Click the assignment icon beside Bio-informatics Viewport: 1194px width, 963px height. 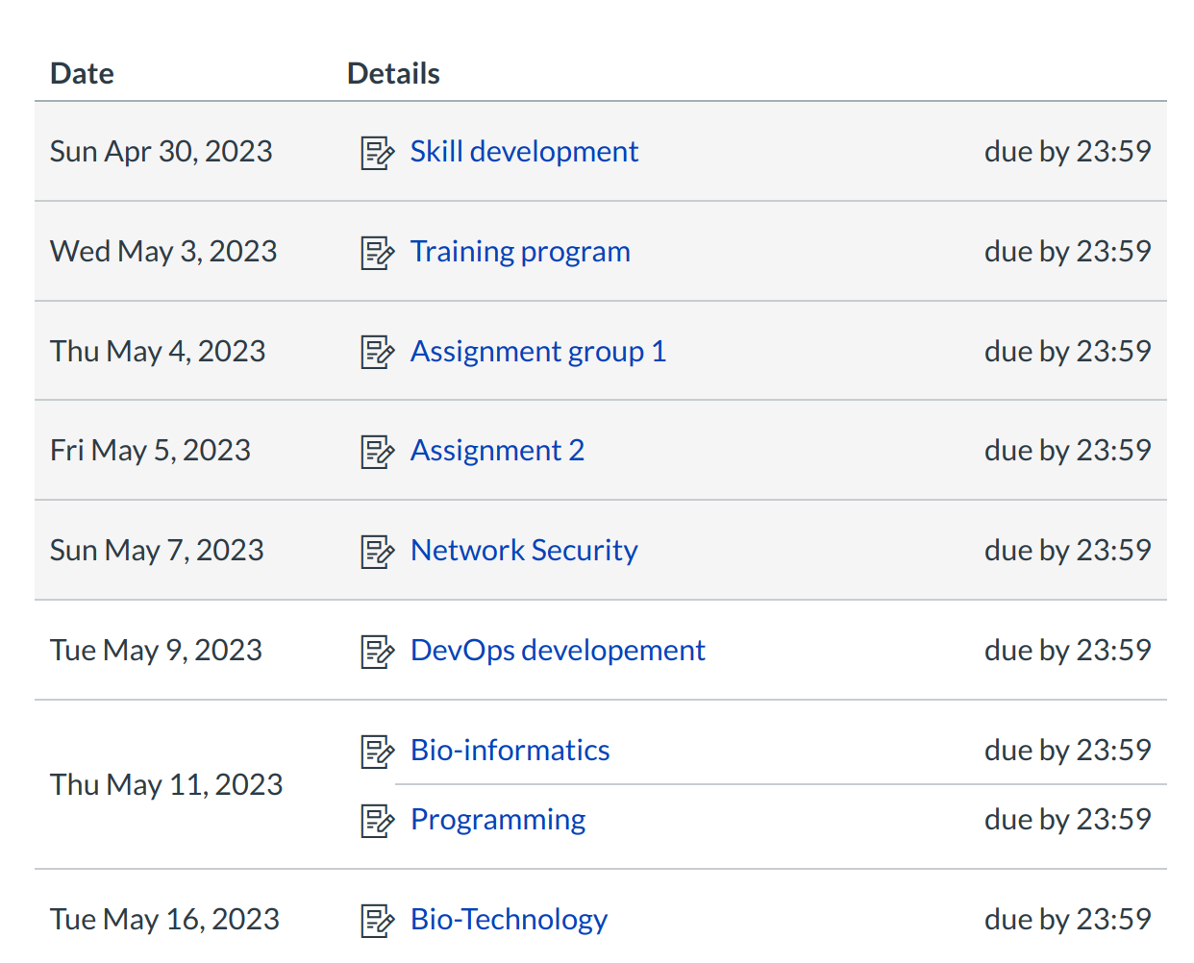tap(377, 751)
